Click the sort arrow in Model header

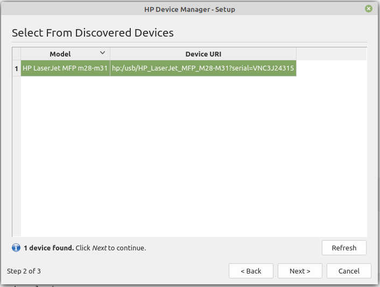102,53
